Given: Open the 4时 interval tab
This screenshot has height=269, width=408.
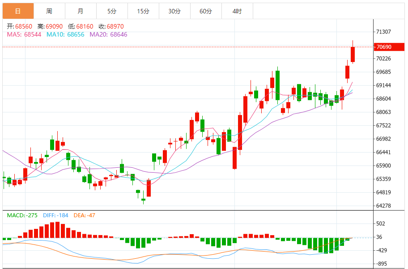Looking at the screenshot, I should coord(237,11).
